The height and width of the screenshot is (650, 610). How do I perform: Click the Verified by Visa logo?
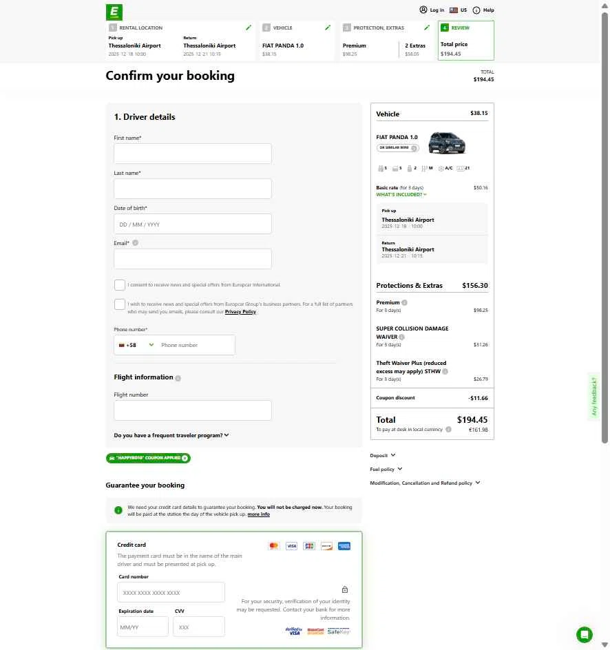(x=293, y=631)
